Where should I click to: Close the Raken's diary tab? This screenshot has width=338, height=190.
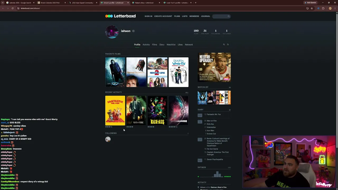(159, 3)
